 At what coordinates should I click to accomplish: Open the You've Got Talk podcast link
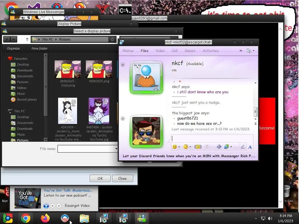(x=68, y=190)
